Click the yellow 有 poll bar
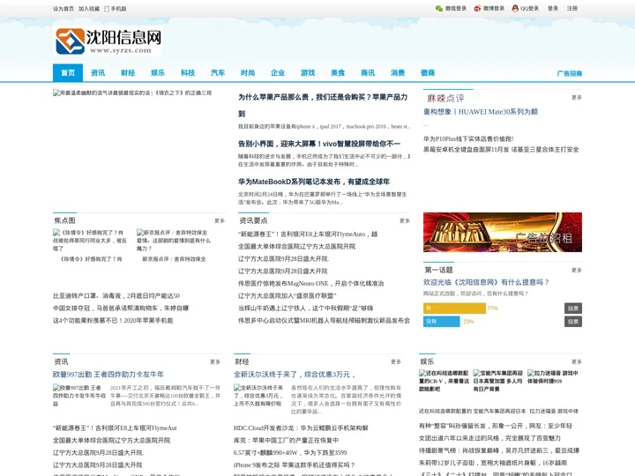 coord(454,309)
